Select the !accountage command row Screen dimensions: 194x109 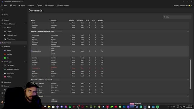tap(110, 35)
